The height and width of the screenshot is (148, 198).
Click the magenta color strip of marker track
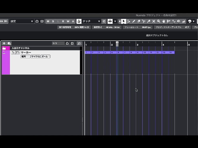[6, 62]
